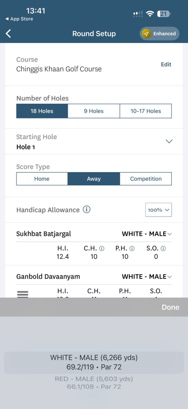Image resolution: width=188 pixels, height=409 pixels.
Task: Select 9 Holes option
Action: pyautogui.click(x=94, y=111)
